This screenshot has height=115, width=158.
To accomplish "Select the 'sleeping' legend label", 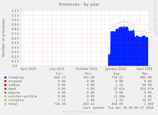I will pyautogui.click(x=16, y=77).
